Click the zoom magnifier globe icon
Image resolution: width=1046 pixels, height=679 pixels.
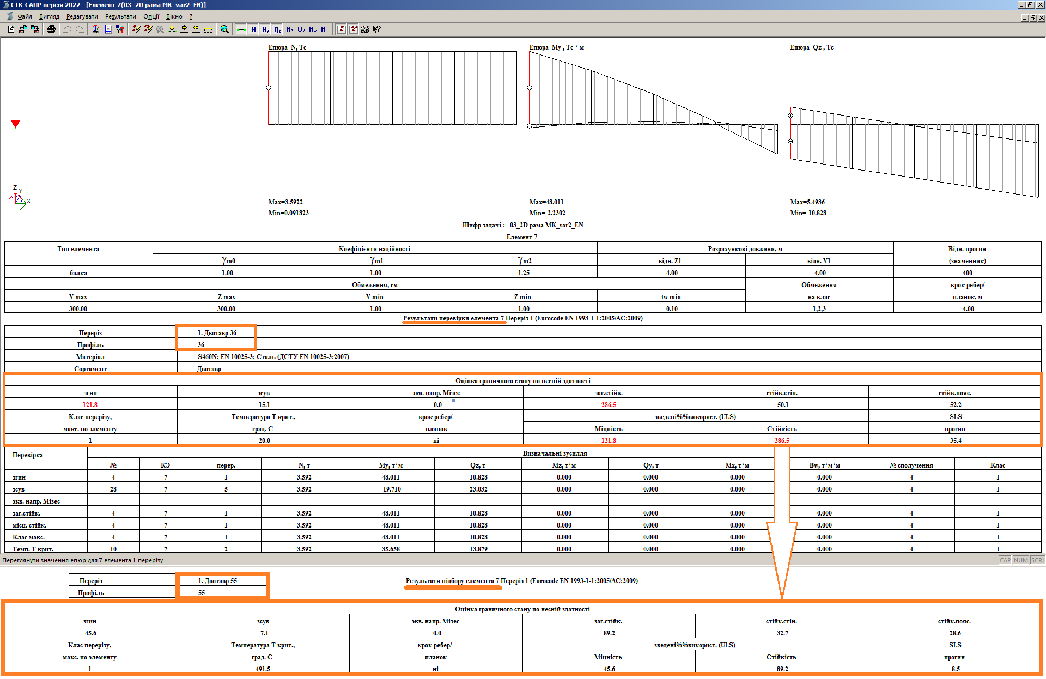tap(224, 29)
